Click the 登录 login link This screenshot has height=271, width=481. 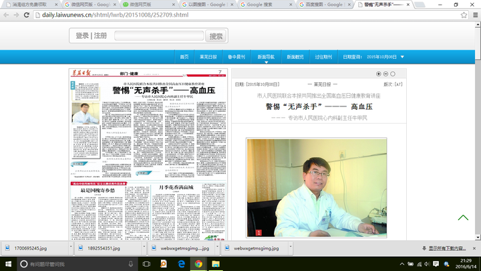point(82,36)
